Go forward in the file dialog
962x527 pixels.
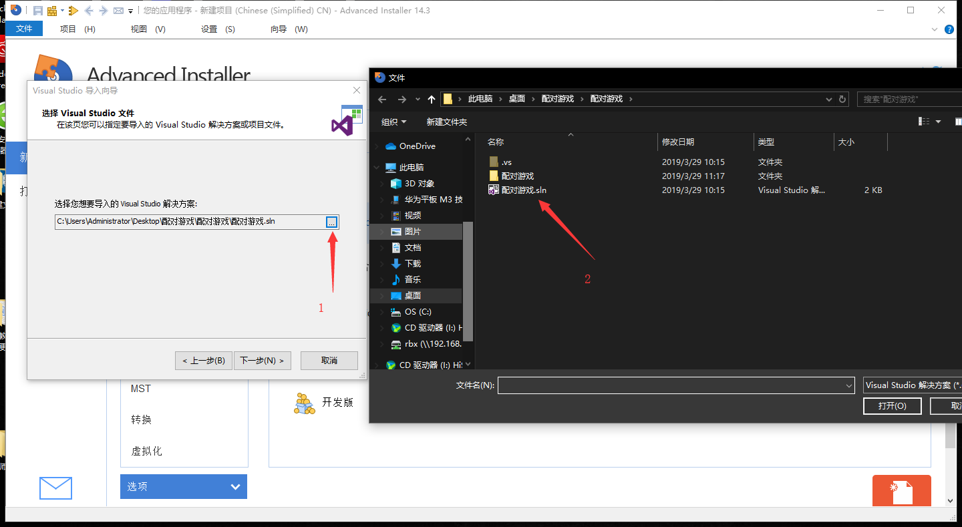pyautogui.click(x=402, y=99)
